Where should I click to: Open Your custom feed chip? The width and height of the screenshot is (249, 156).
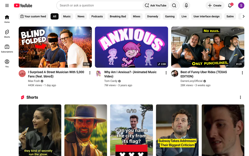point(33,16)
